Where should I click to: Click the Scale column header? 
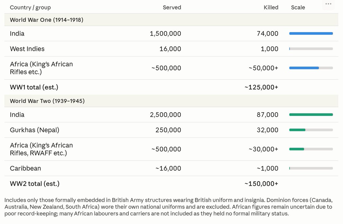coord(298,7)
